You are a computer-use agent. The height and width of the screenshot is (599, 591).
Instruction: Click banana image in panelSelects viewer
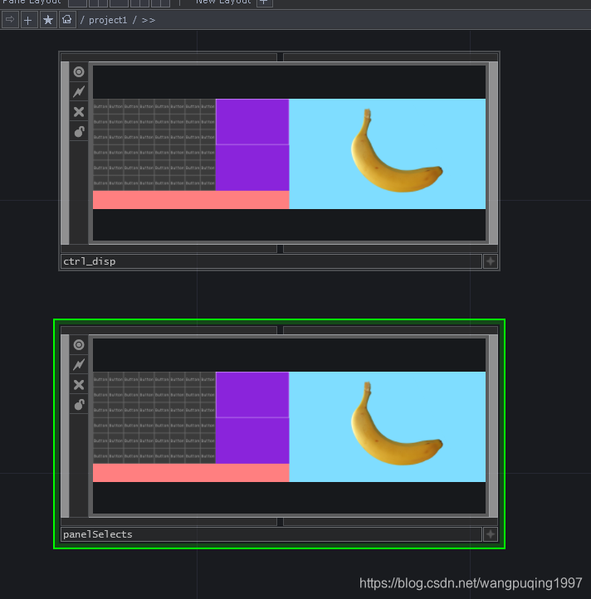pyautogui.click(x=396, y=424)
